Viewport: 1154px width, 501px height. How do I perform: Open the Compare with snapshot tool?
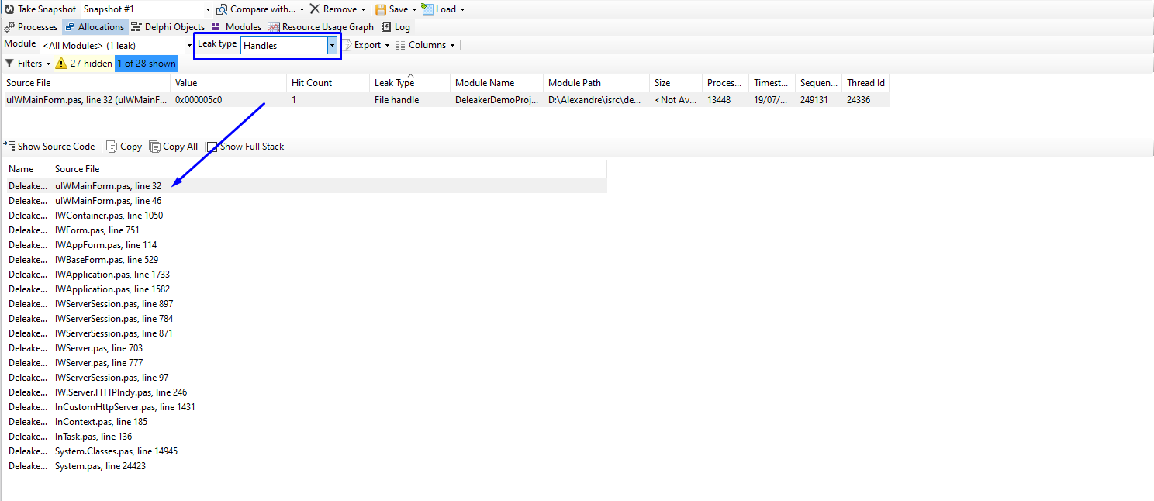(x=222, y=9)
